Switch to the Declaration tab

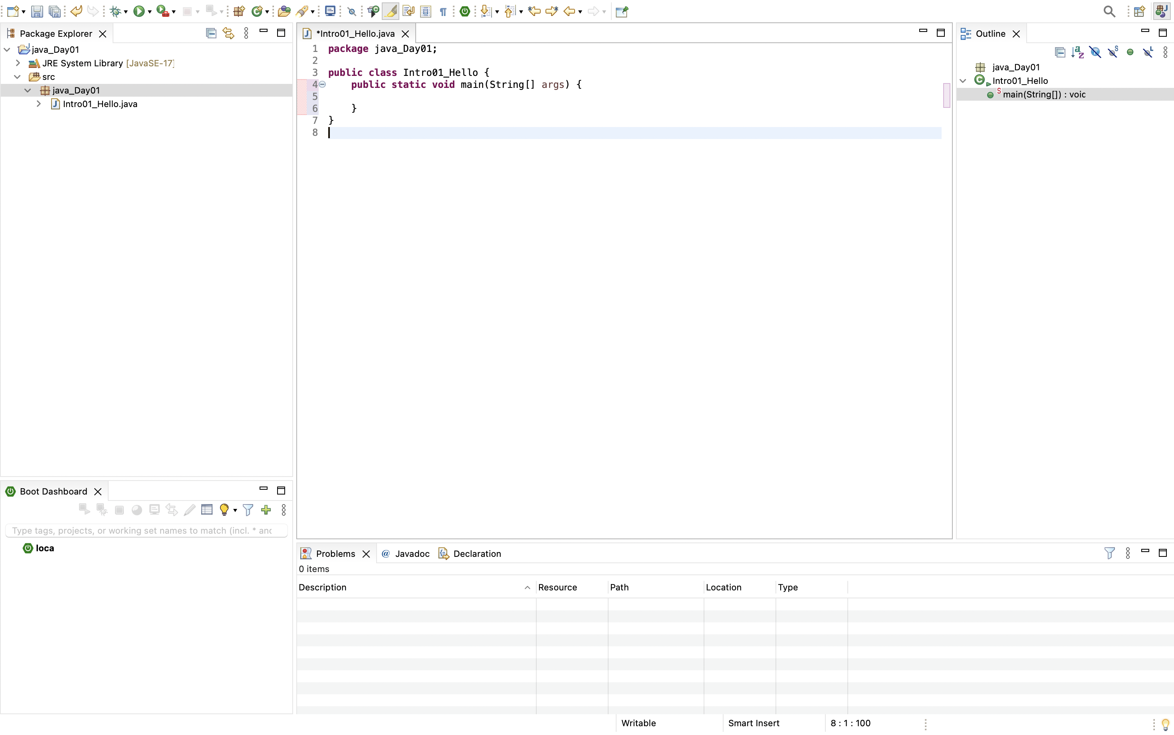pyautogui.click(x=470, y=554)
